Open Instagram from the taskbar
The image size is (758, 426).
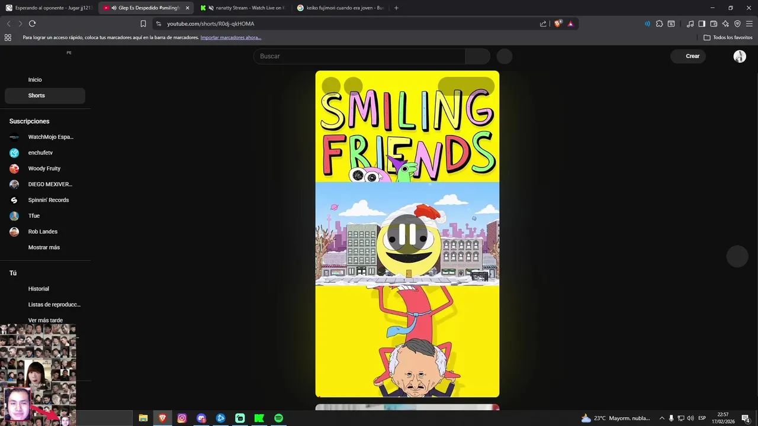point(182,418)
